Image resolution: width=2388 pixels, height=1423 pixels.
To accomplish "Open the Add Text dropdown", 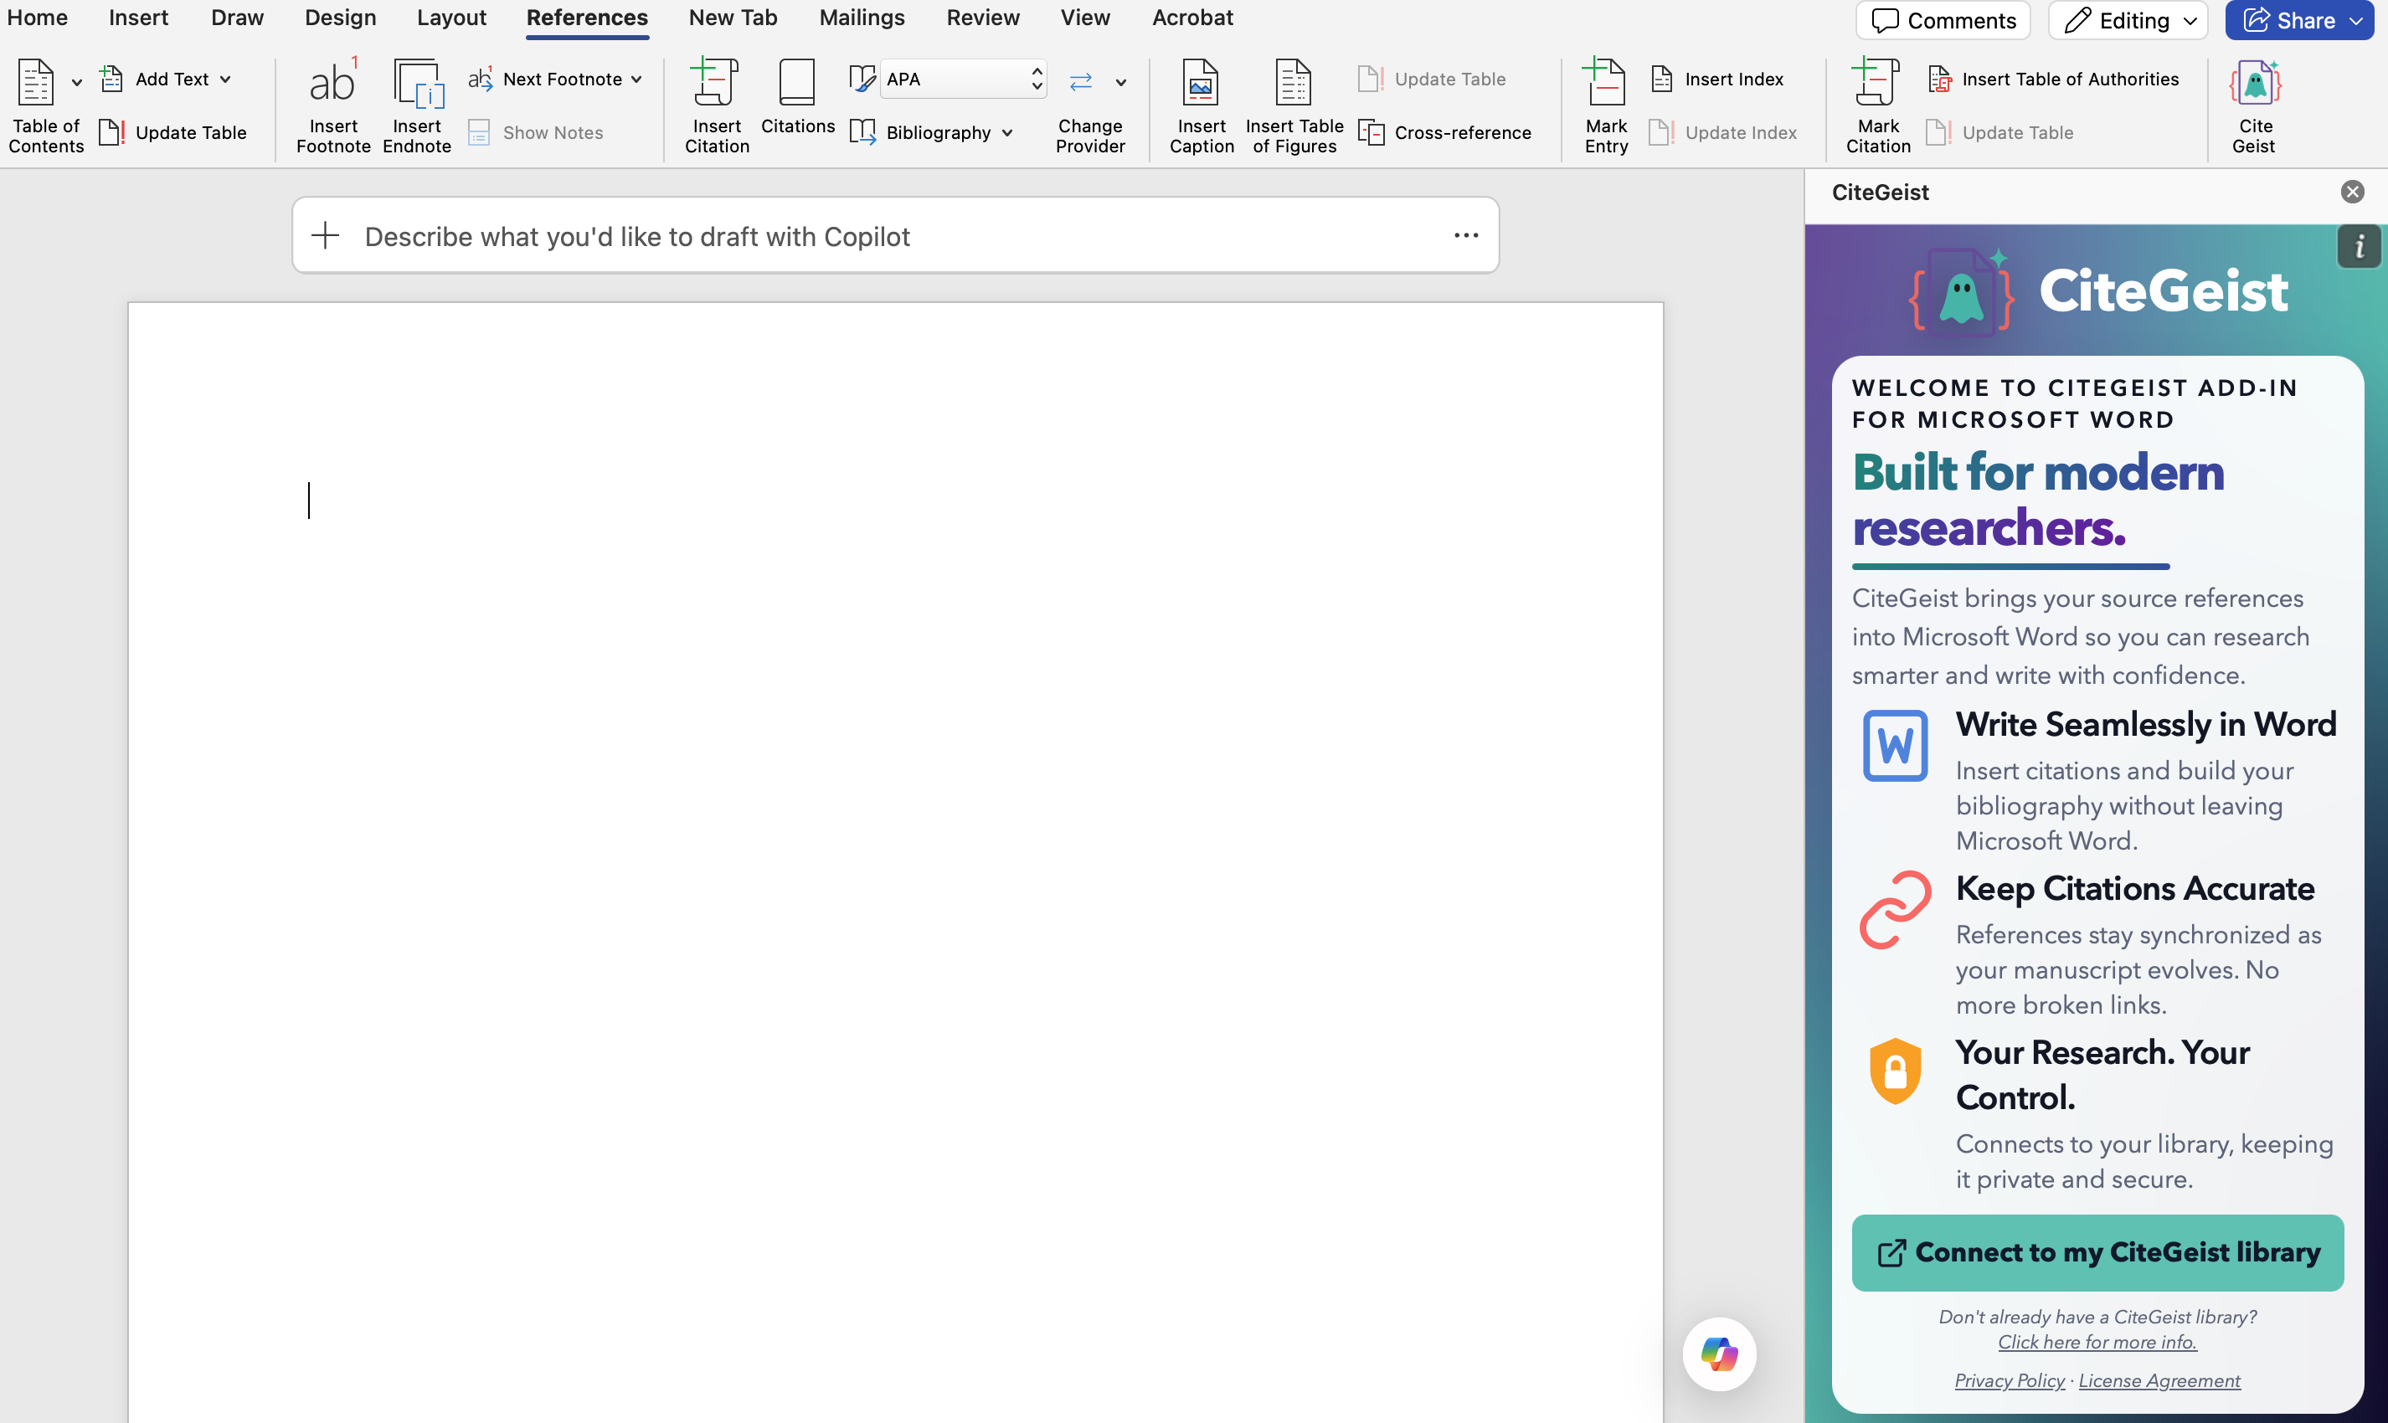I will click(167, 79).
